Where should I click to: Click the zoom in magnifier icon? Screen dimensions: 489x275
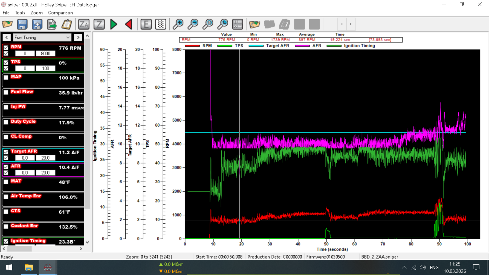click(x=178, y=24)
